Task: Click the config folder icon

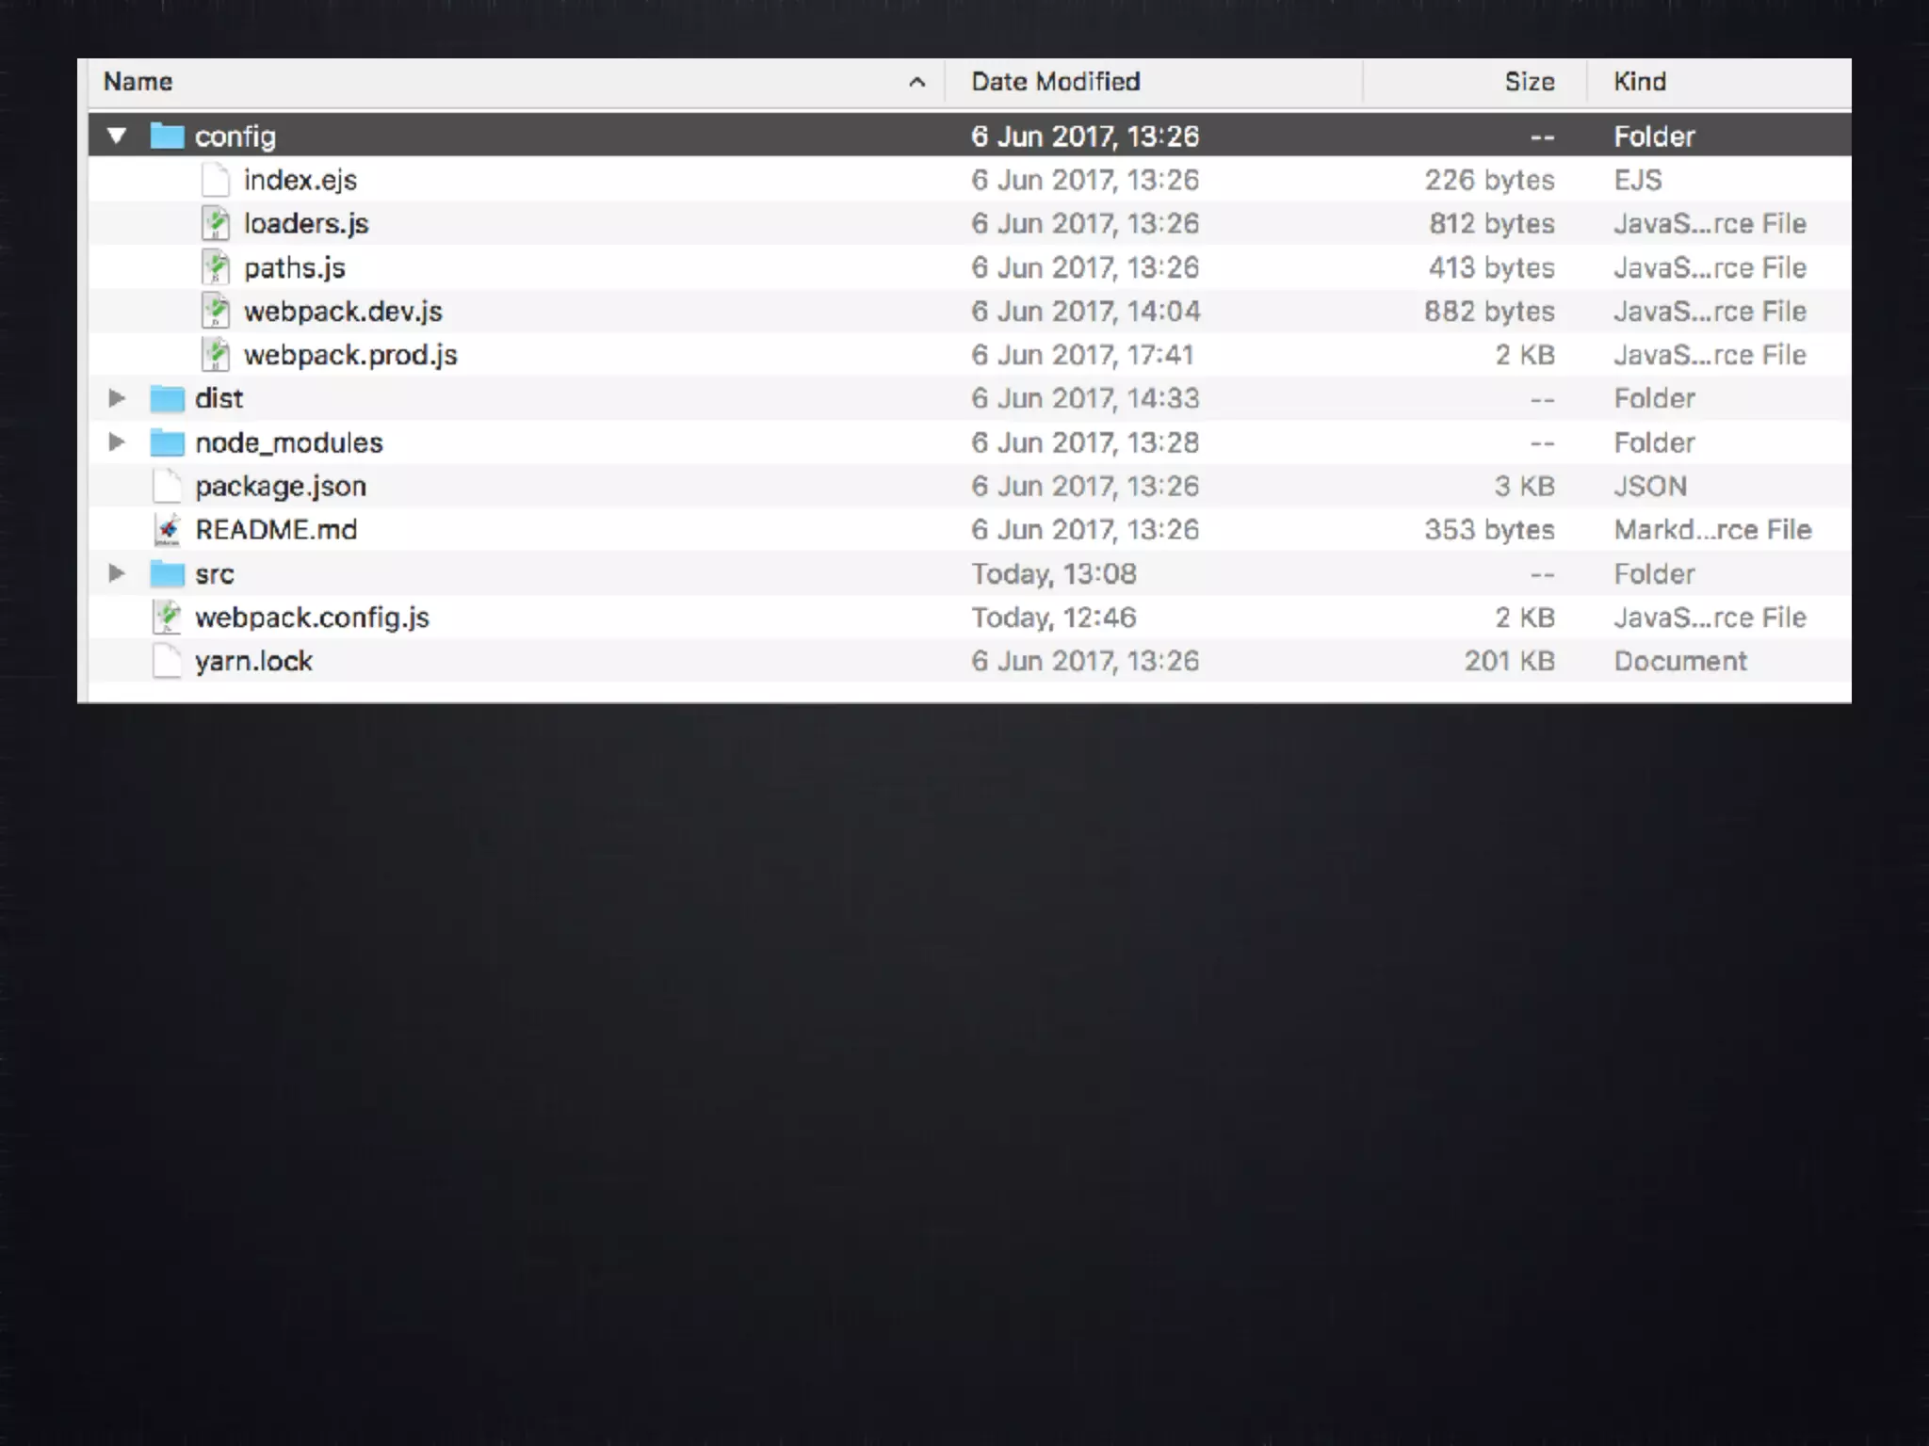Action: point(167,137)
